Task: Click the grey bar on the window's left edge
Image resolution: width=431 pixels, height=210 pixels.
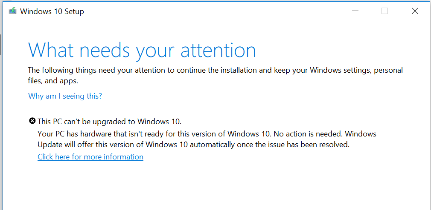Action: tap(1, 45)
